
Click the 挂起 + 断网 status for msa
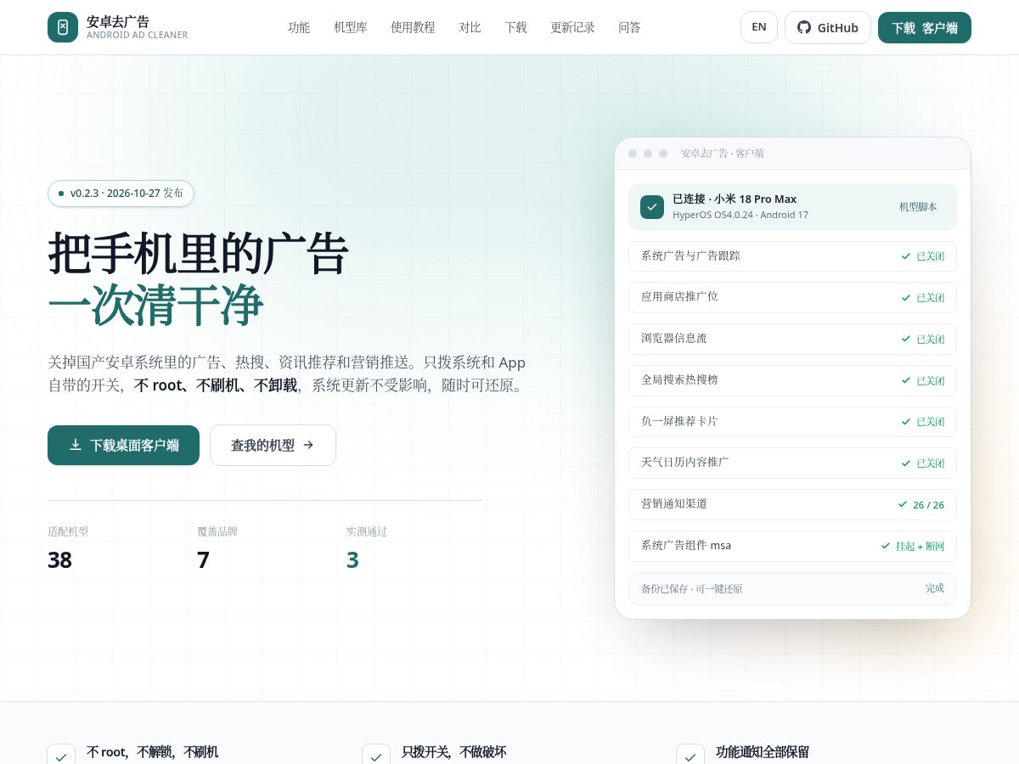913,546
